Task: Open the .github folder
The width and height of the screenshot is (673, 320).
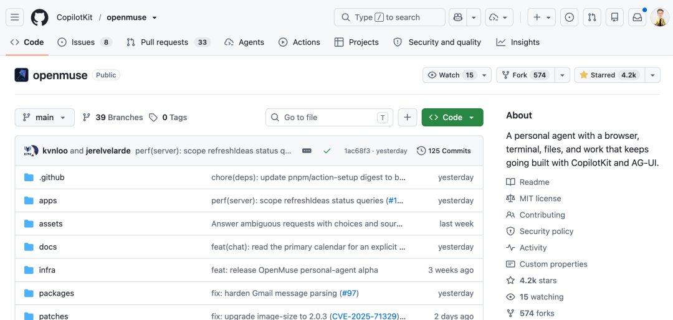Action: click(x=52, y=177)
